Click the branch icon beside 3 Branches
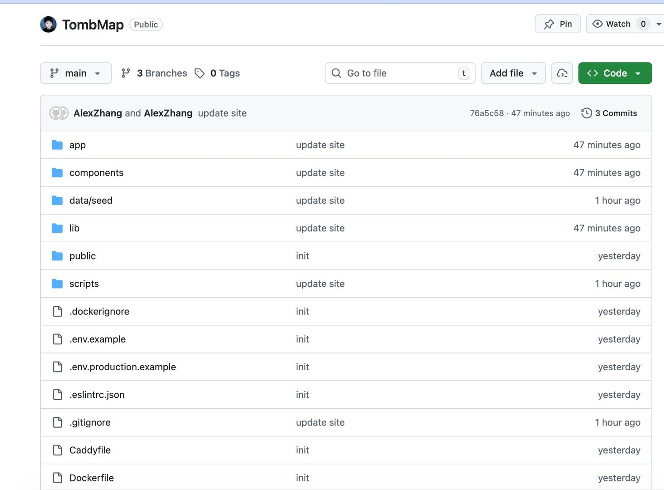This screenshot has width=664, height=490. (126, 73)
